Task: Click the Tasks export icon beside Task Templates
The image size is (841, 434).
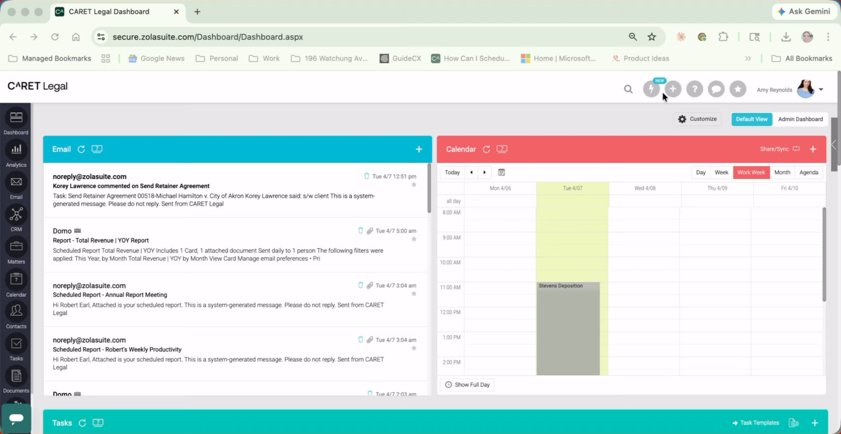Action: click(x=794, y=423)
